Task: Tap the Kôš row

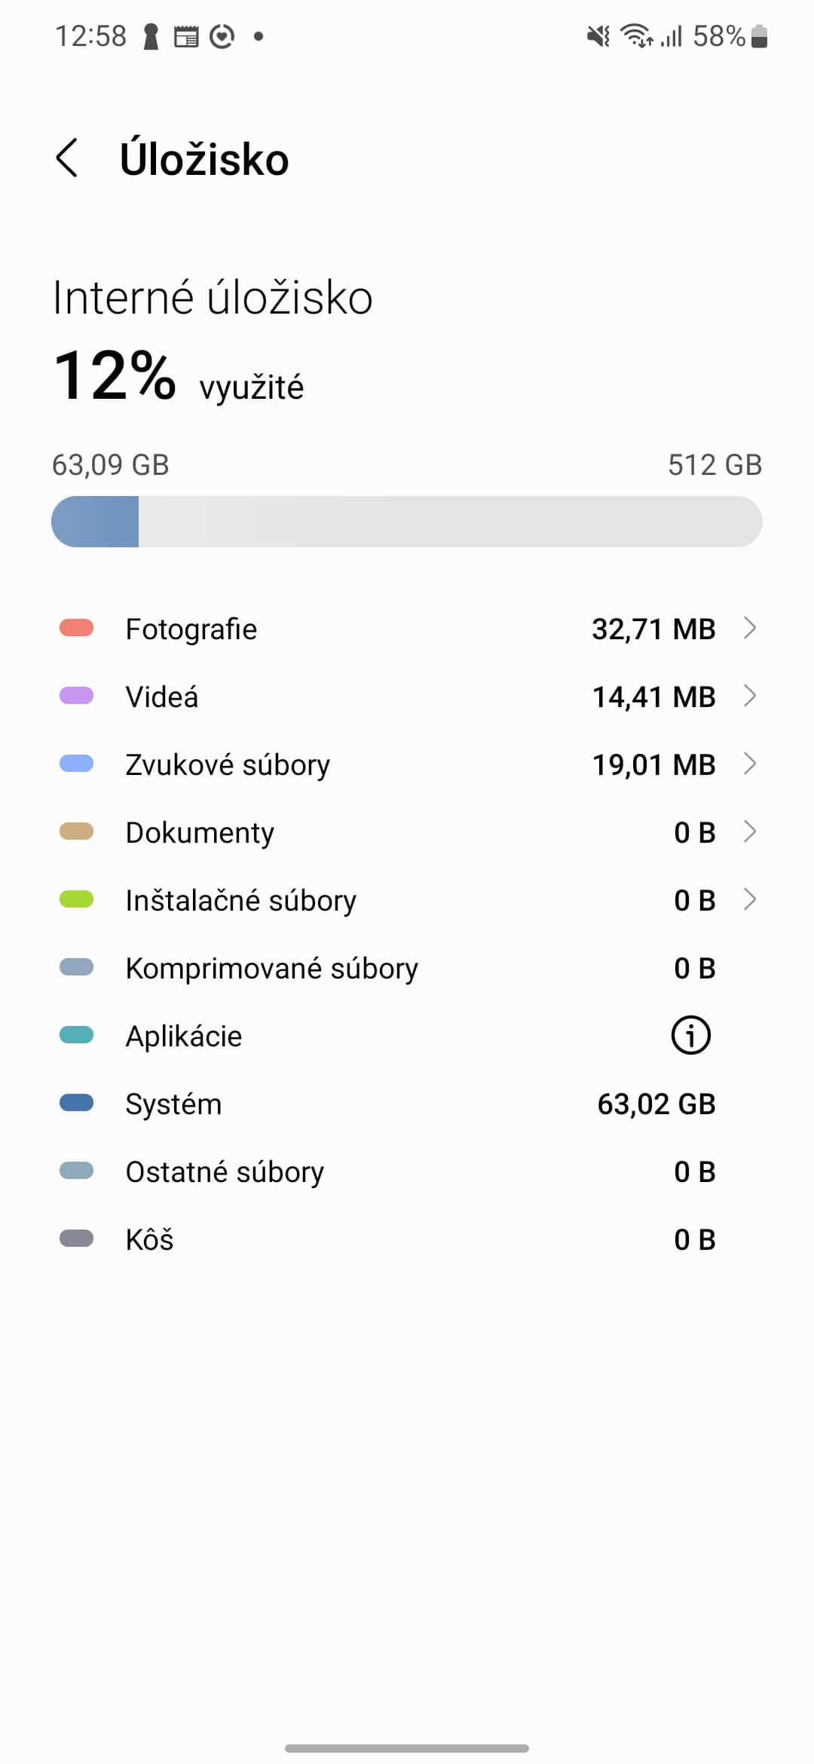Action: tap(407, 1239)
